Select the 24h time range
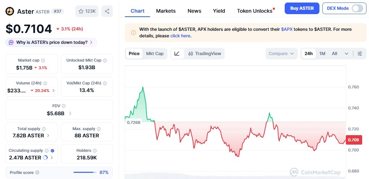The image size is (369, 179). pyautogui.click(x=309, y=54)
